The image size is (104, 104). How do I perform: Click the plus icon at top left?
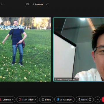click(x=2, y=4)
